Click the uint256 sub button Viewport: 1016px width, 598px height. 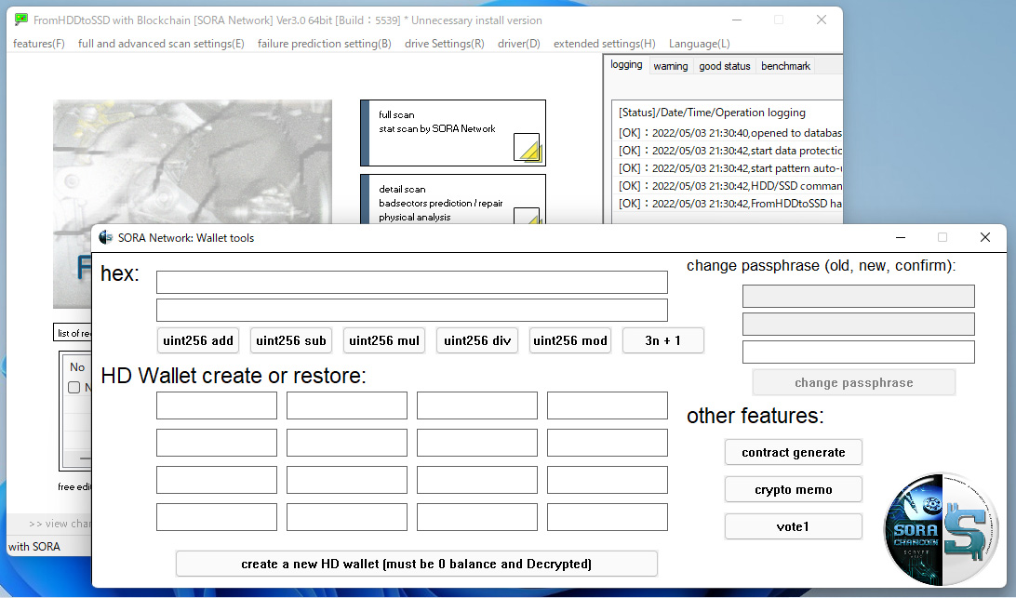[x=291, y=340]
